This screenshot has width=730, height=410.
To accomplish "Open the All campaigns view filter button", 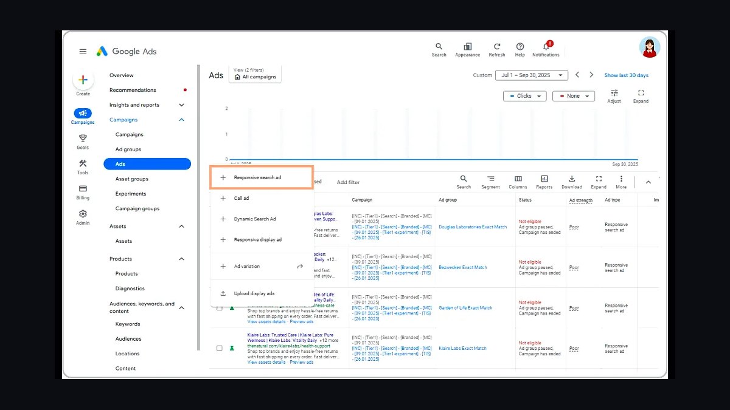I will [255, 74].
